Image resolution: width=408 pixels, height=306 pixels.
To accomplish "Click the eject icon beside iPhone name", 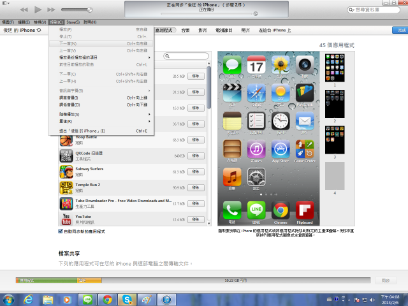I will pyautogui.click(x=39, y=30).
